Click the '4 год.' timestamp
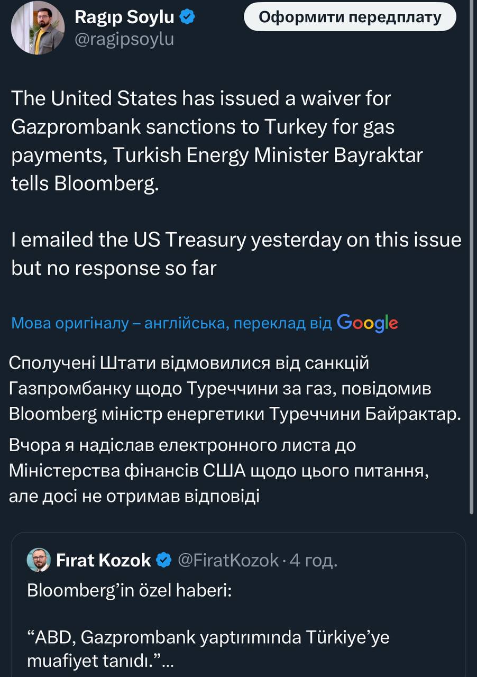477x677 pixels. pyautogui.click(x=313, y=560)
